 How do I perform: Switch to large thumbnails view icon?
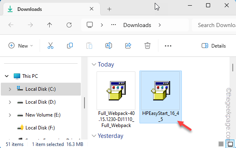click(230, 144)
